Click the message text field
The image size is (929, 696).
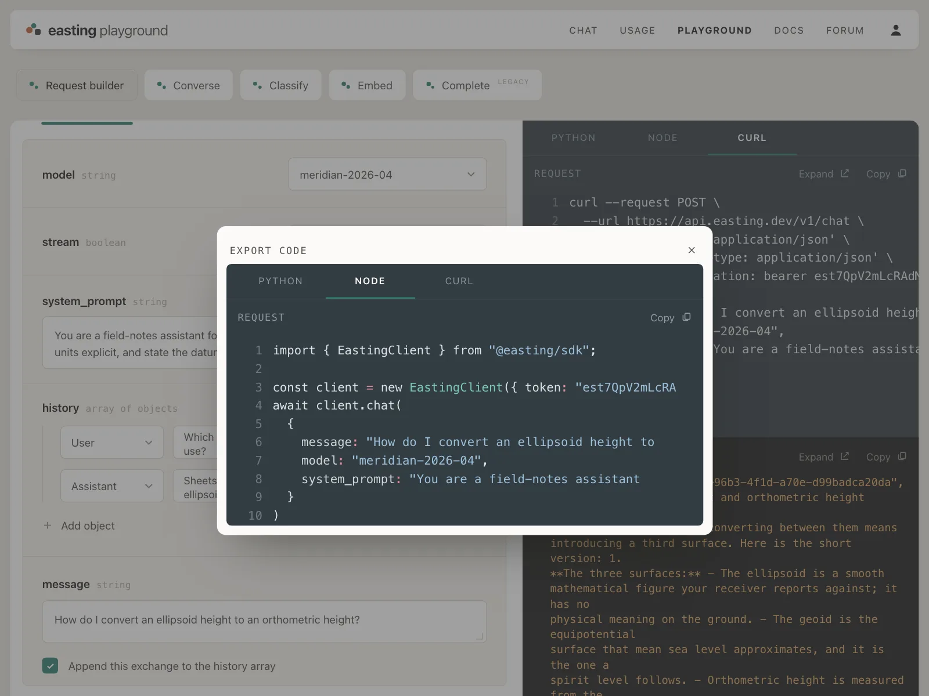tap(264, 621)
